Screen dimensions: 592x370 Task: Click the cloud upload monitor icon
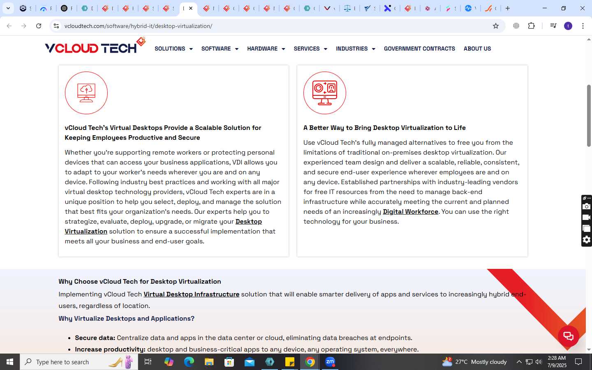[86, 93]
